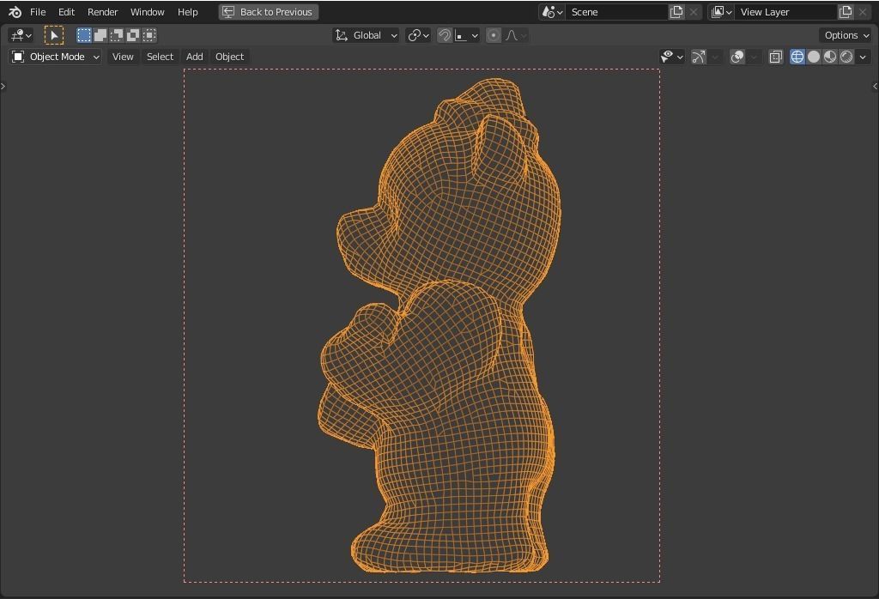
Task: Toggle X-ray mode
Action: pyautogui.click(x=776, y=57)
